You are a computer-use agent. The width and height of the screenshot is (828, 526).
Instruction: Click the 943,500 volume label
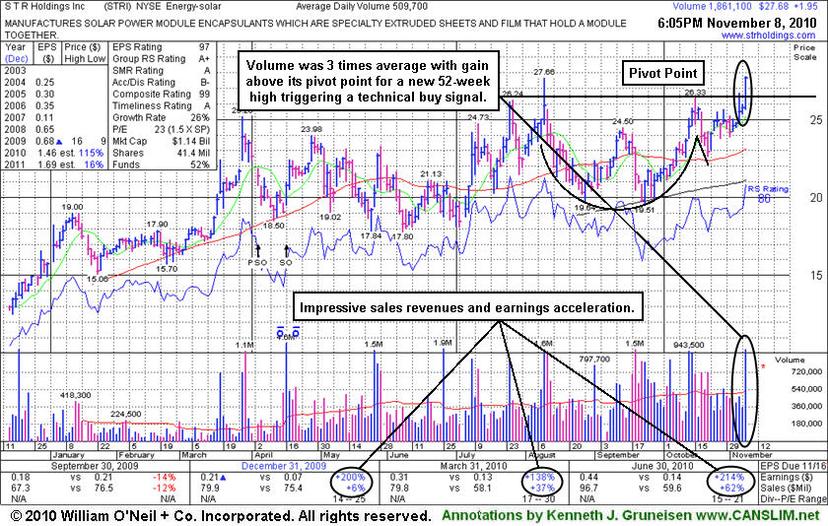[x=689, y=345]
